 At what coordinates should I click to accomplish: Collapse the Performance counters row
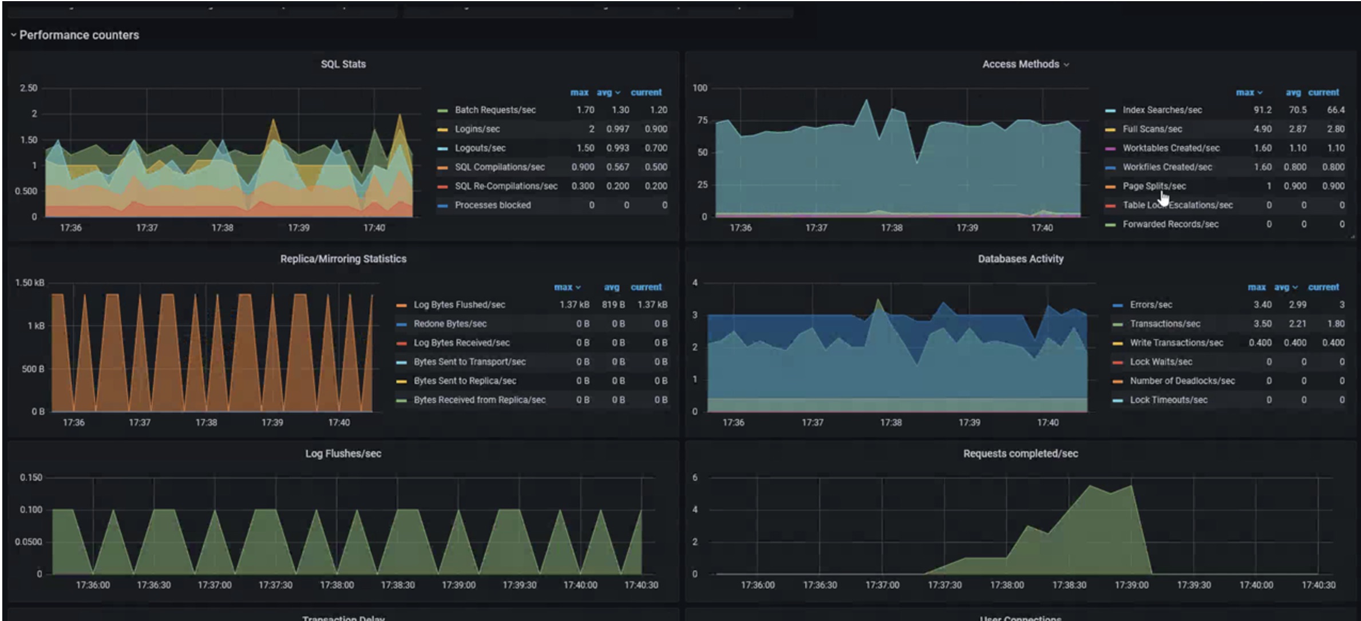point(74,35)
